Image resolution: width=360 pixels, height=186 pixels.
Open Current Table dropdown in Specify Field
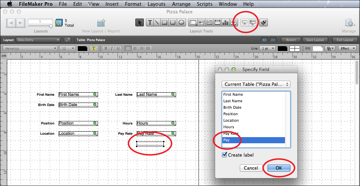pyautogui.click(x=256, y=84)
